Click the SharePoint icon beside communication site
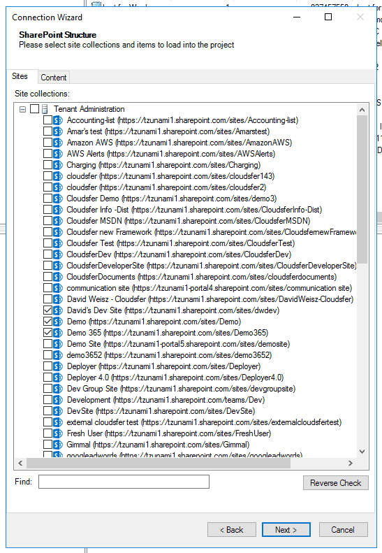This screenshot has width=382, height=553. (x=58, y=288)
